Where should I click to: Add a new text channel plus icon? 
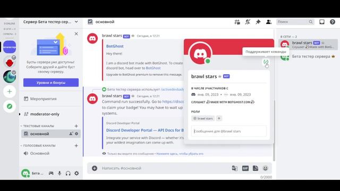(76, 126)
